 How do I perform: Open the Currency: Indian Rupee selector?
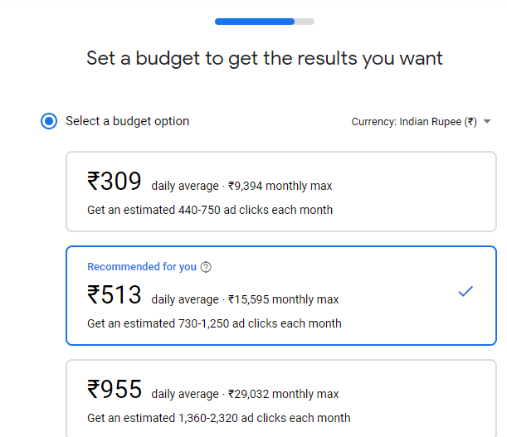413,122
